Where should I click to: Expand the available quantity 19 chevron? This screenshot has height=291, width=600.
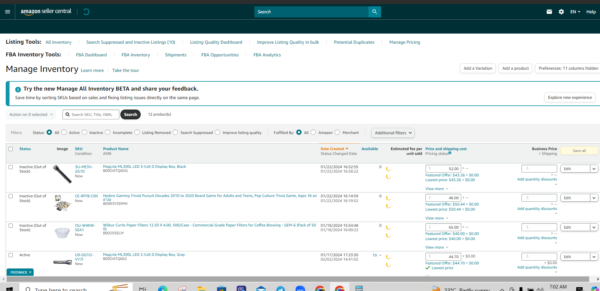[x=380, y=255]
